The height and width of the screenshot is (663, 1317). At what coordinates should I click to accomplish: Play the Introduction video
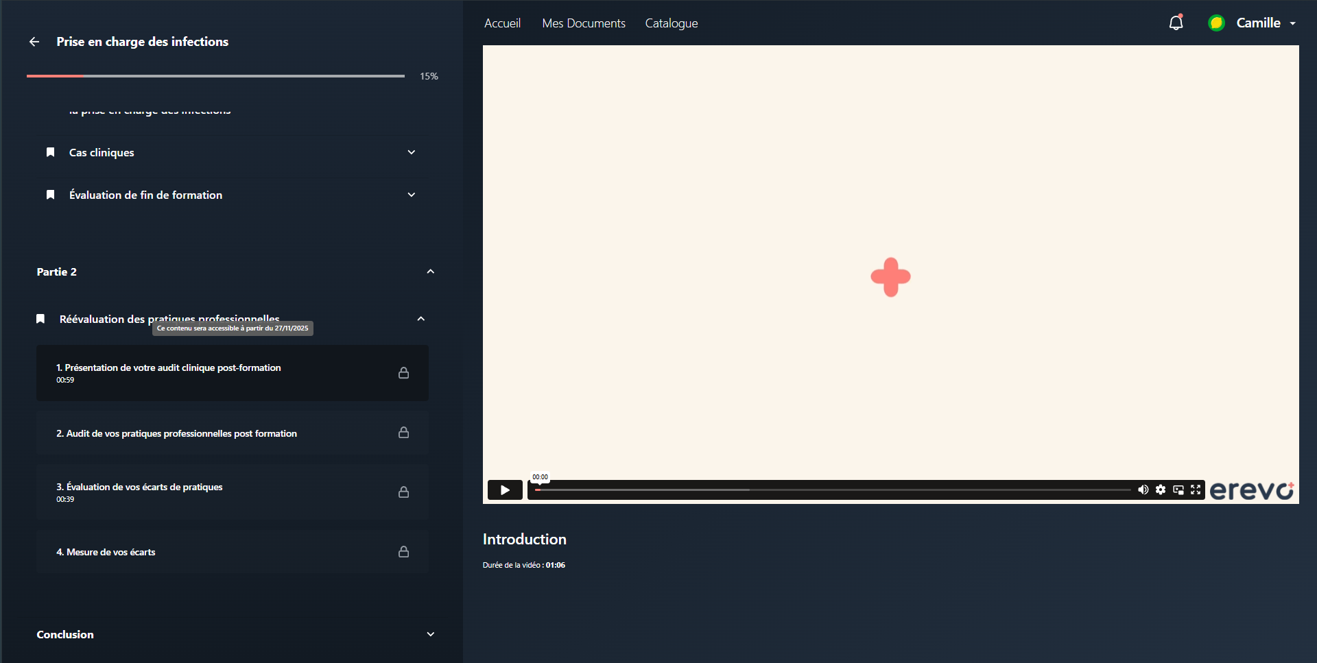505,490
